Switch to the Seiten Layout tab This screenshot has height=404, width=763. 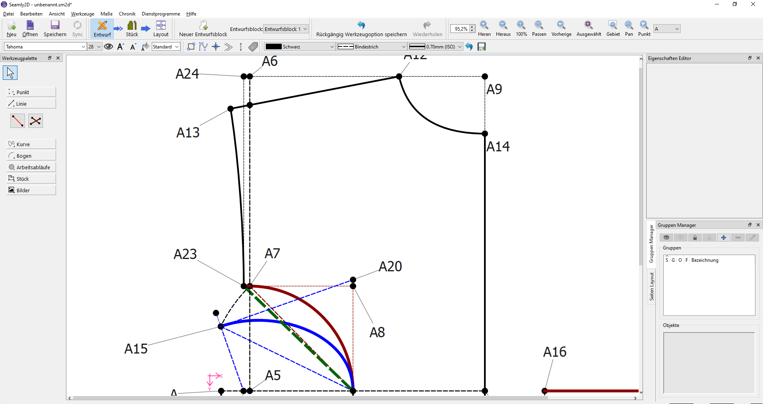651,286
